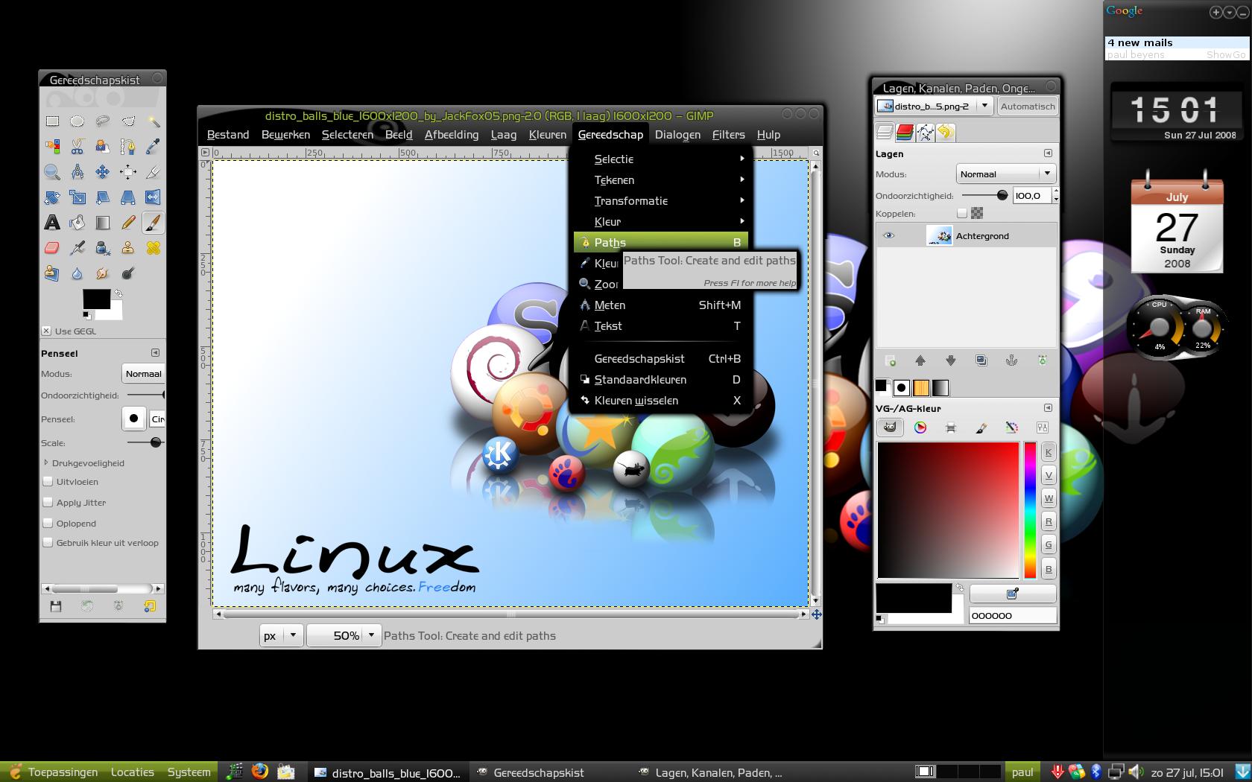Screen dimensions: 1252x782
Task: Click the screen color picker button above hex field
Action: pyautogui.click(x=1013, y=594)
